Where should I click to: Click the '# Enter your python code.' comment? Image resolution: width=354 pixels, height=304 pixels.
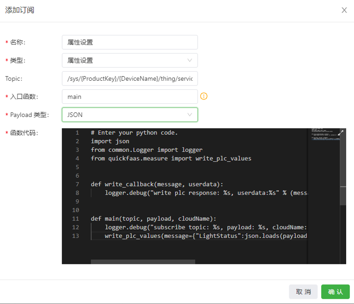pyautogui.click(x=134, y=133)
